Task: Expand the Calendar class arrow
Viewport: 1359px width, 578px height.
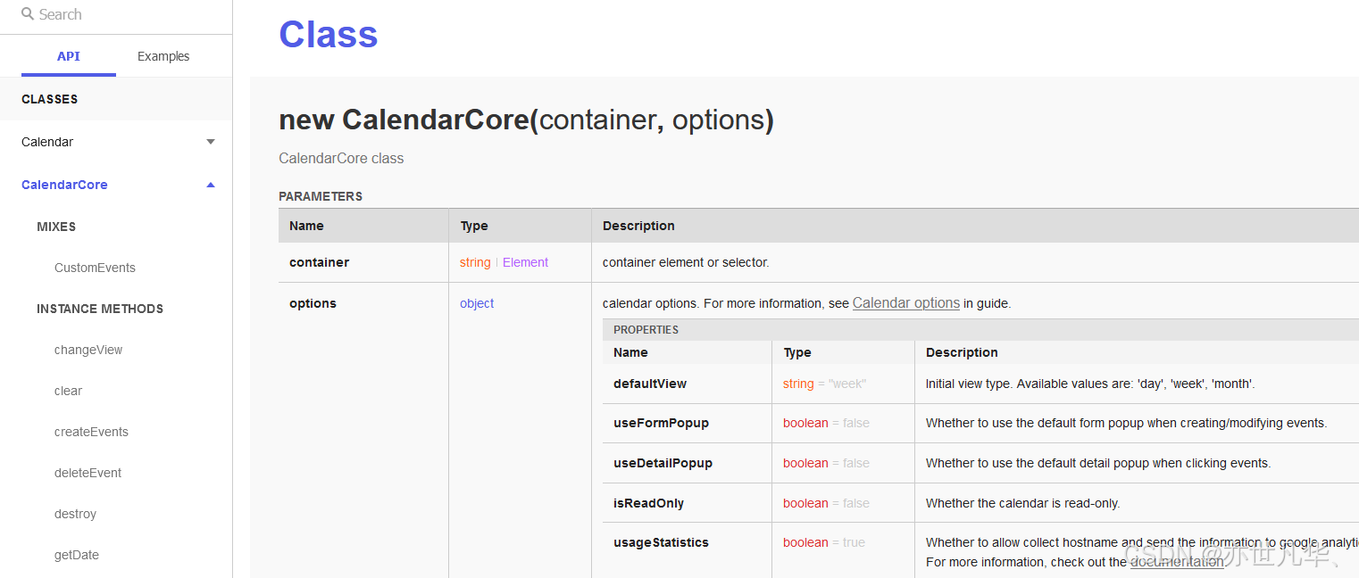Action: pos(211,142)
